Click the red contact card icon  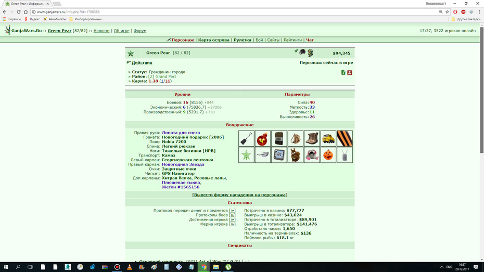350,72
